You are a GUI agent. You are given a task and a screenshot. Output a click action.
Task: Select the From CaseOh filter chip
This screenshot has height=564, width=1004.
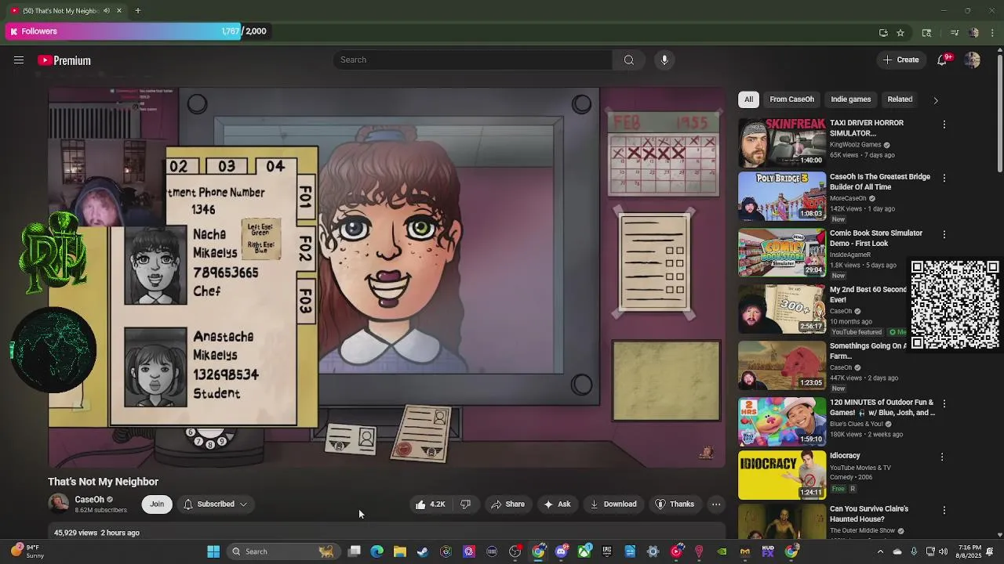tap(791, 99)
